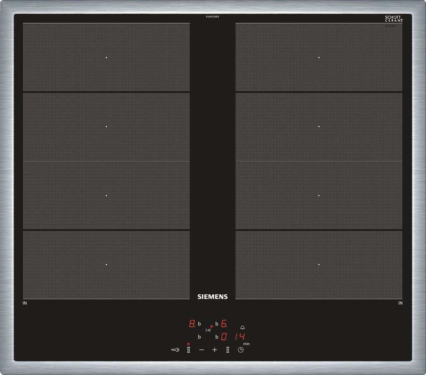Tap the key-shaped childproof lock icon
The image size is (426, 375).
point(175,350)
